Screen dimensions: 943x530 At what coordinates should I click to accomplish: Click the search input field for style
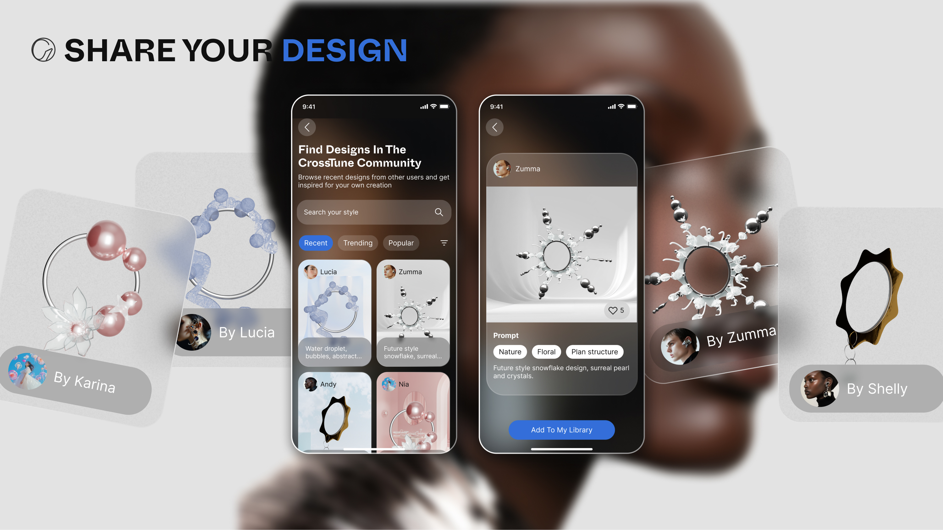(x=374, y=212)
